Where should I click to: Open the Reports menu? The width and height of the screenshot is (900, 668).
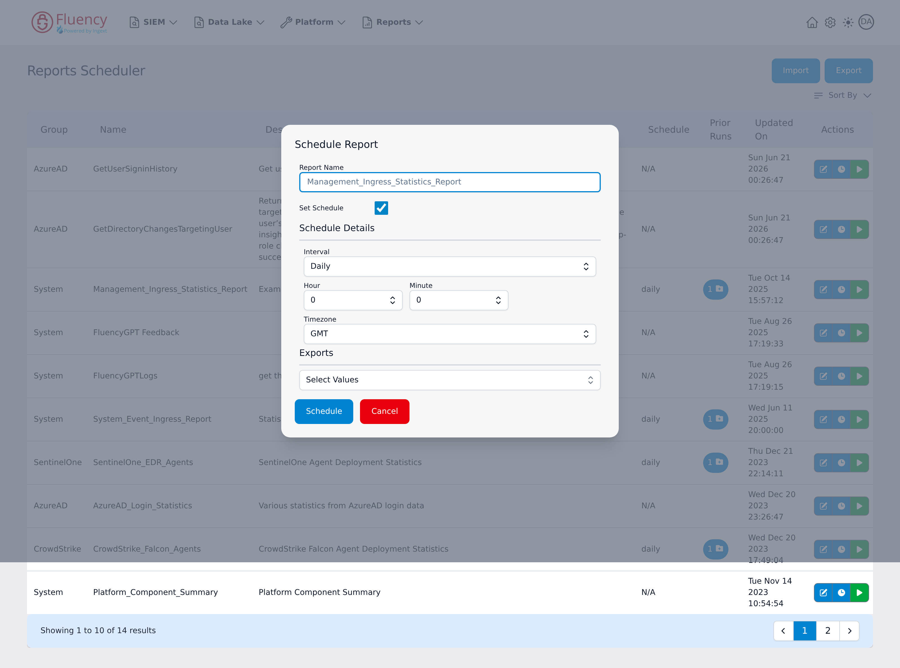click(x=392, y=22)
